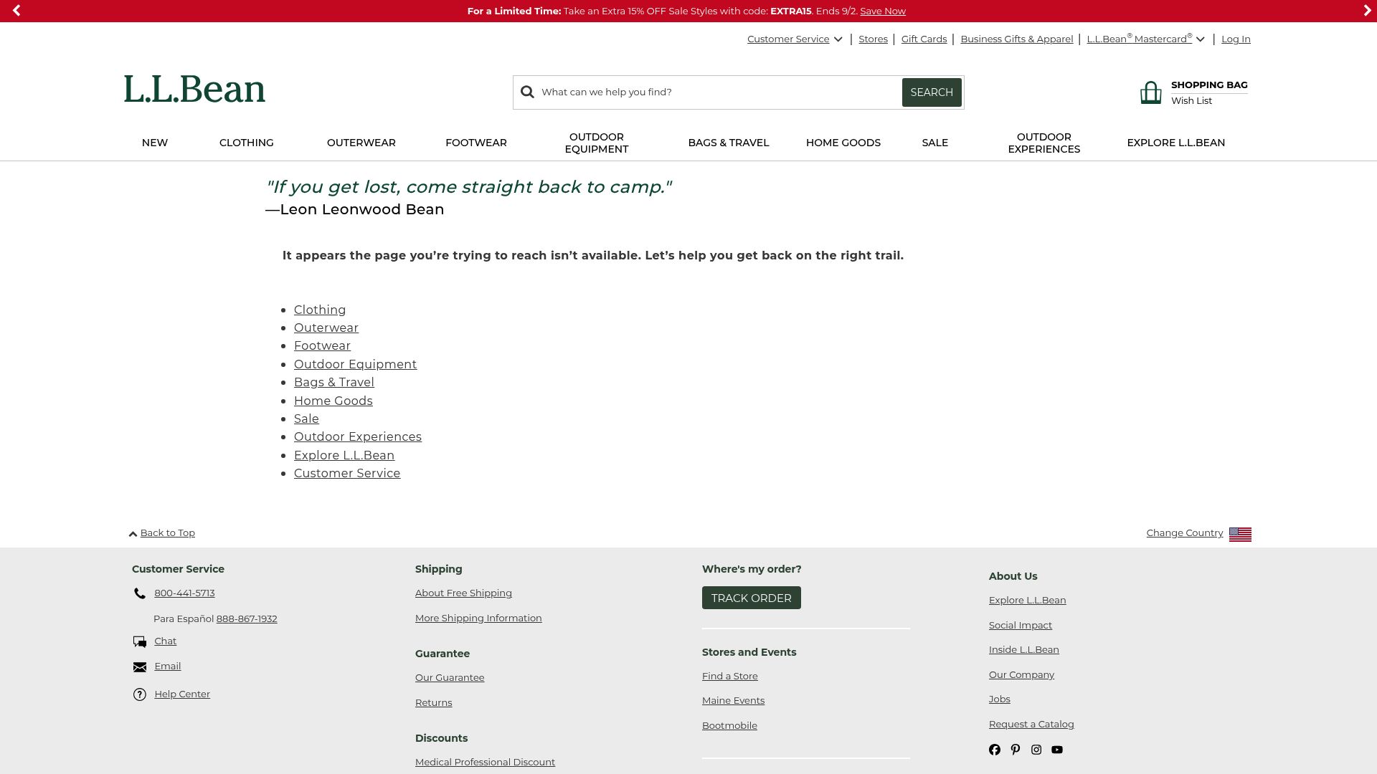Open the HOME GOODS menu

point(843,143)
